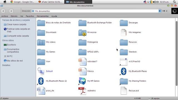
Task: Open the NFSU2 100% folder icon
Action: tap(82, 52)
